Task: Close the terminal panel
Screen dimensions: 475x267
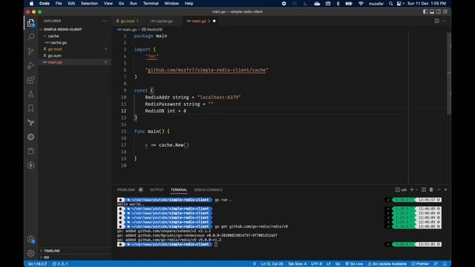Action: pos(445,190)
